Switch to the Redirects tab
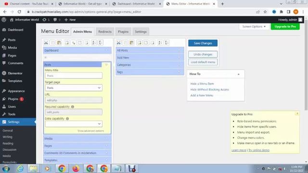308x173 pixels. (105, 32)
